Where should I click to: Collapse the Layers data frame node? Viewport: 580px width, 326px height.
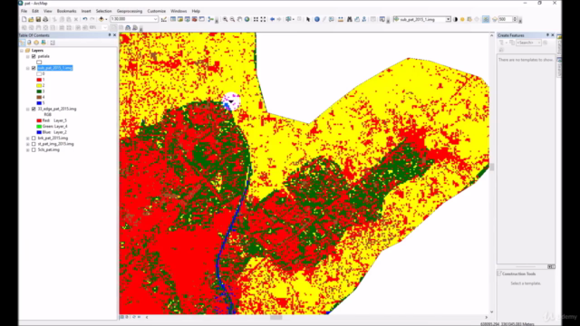(x=22, y=51)
